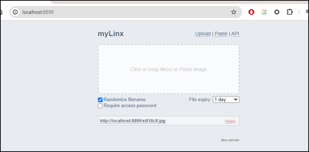Bookmark this page with the star icon
Image resolution: width=309 pixels, height=152 pixels.
234,12
